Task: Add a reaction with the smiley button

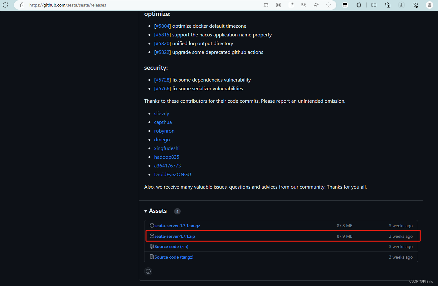Action: 148,271
